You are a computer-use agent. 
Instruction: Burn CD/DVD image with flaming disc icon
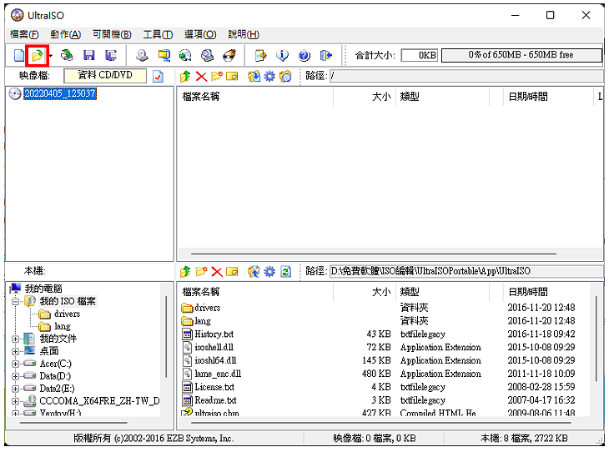229,56
